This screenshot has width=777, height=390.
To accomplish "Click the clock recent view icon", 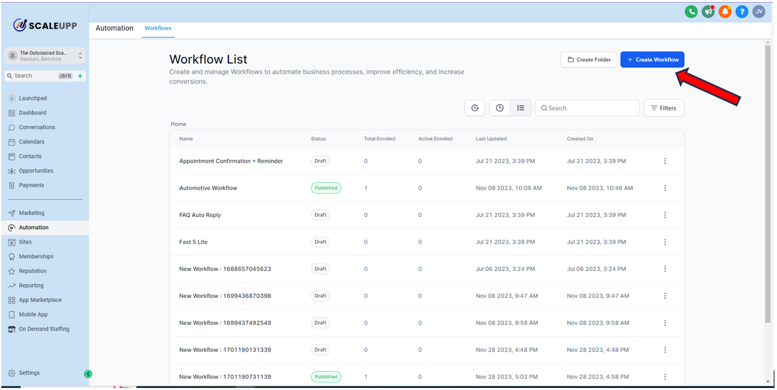I will tap(499, 108).
